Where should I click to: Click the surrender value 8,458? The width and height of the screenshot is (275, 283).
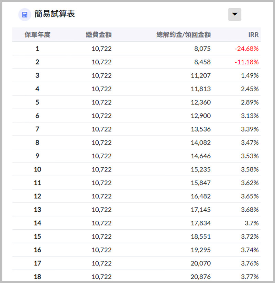(202, 62)
